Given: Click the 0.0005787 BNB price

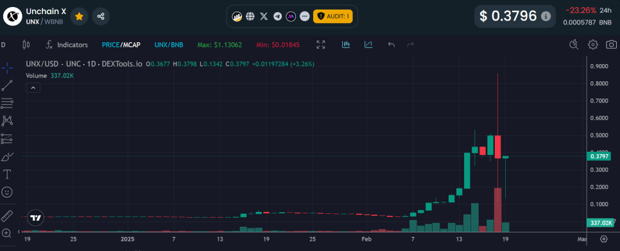Looking at the screenshot, I should pyautogui.click(x=587, y=22).
